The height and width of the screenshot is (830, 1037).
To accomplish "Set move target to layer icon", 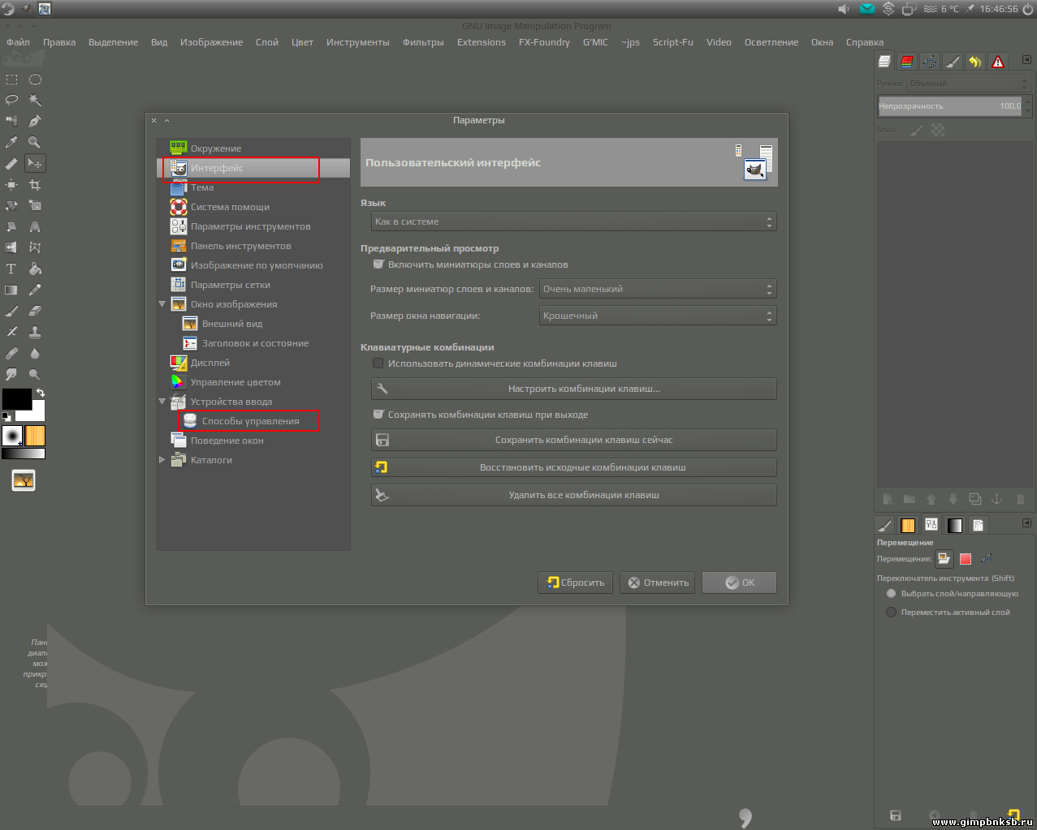I will (x=944, y=559).
